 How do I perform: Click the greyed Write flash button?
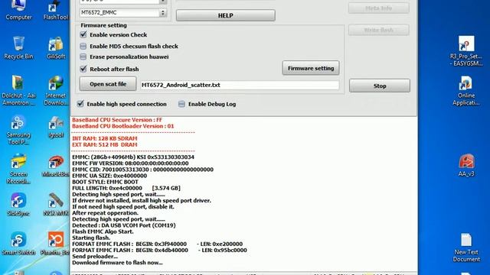(379, 31)
